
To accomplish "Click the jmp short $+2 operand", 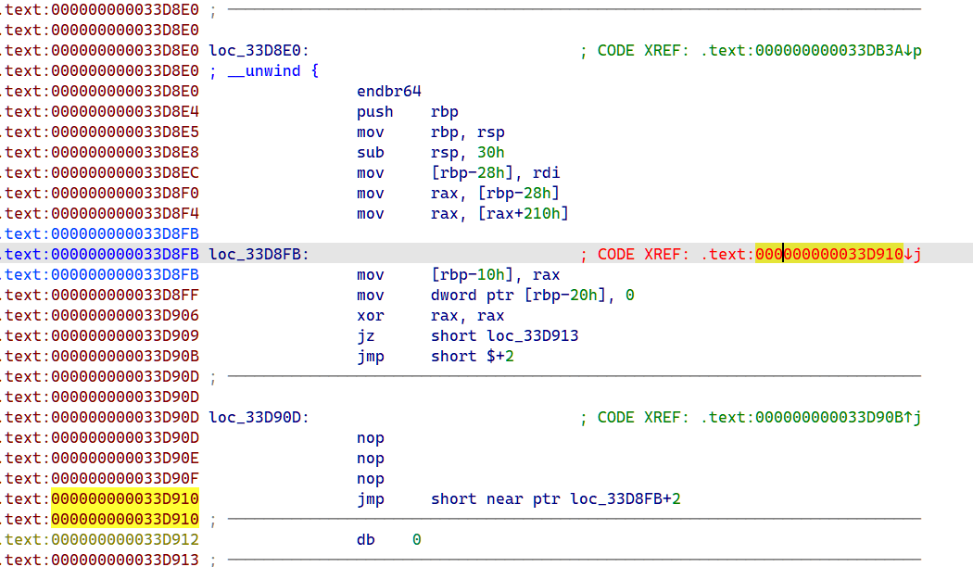I will tap(473, 357).
